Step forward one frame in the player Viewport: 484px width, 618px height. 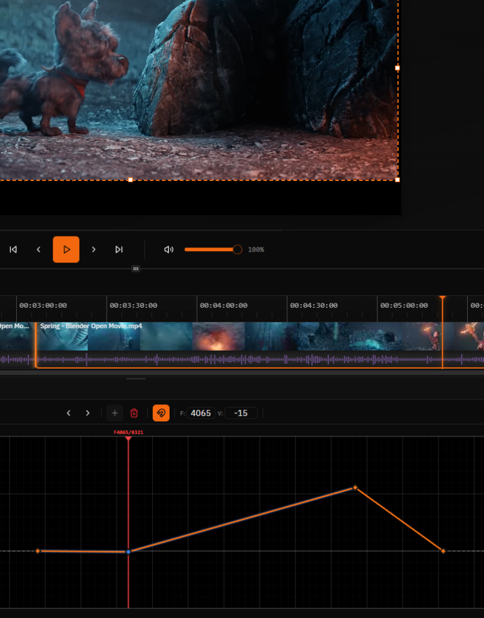point(94,249)
